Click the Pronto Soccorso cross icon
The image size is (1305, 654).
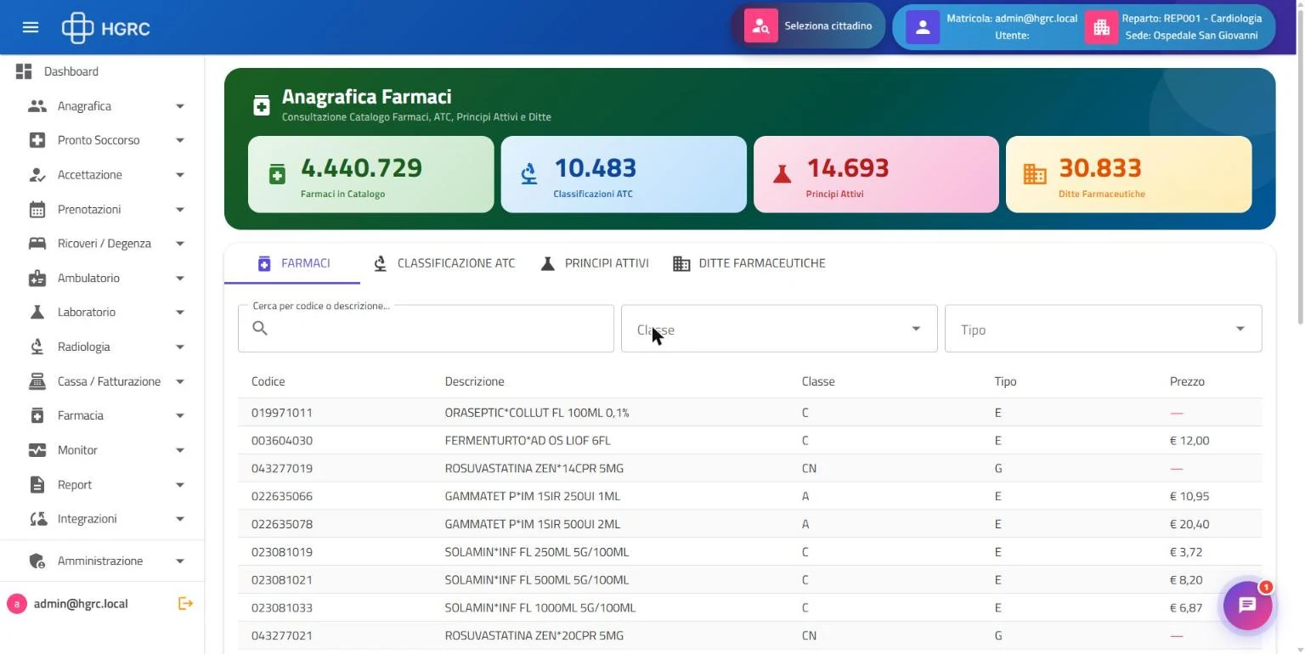37,140
